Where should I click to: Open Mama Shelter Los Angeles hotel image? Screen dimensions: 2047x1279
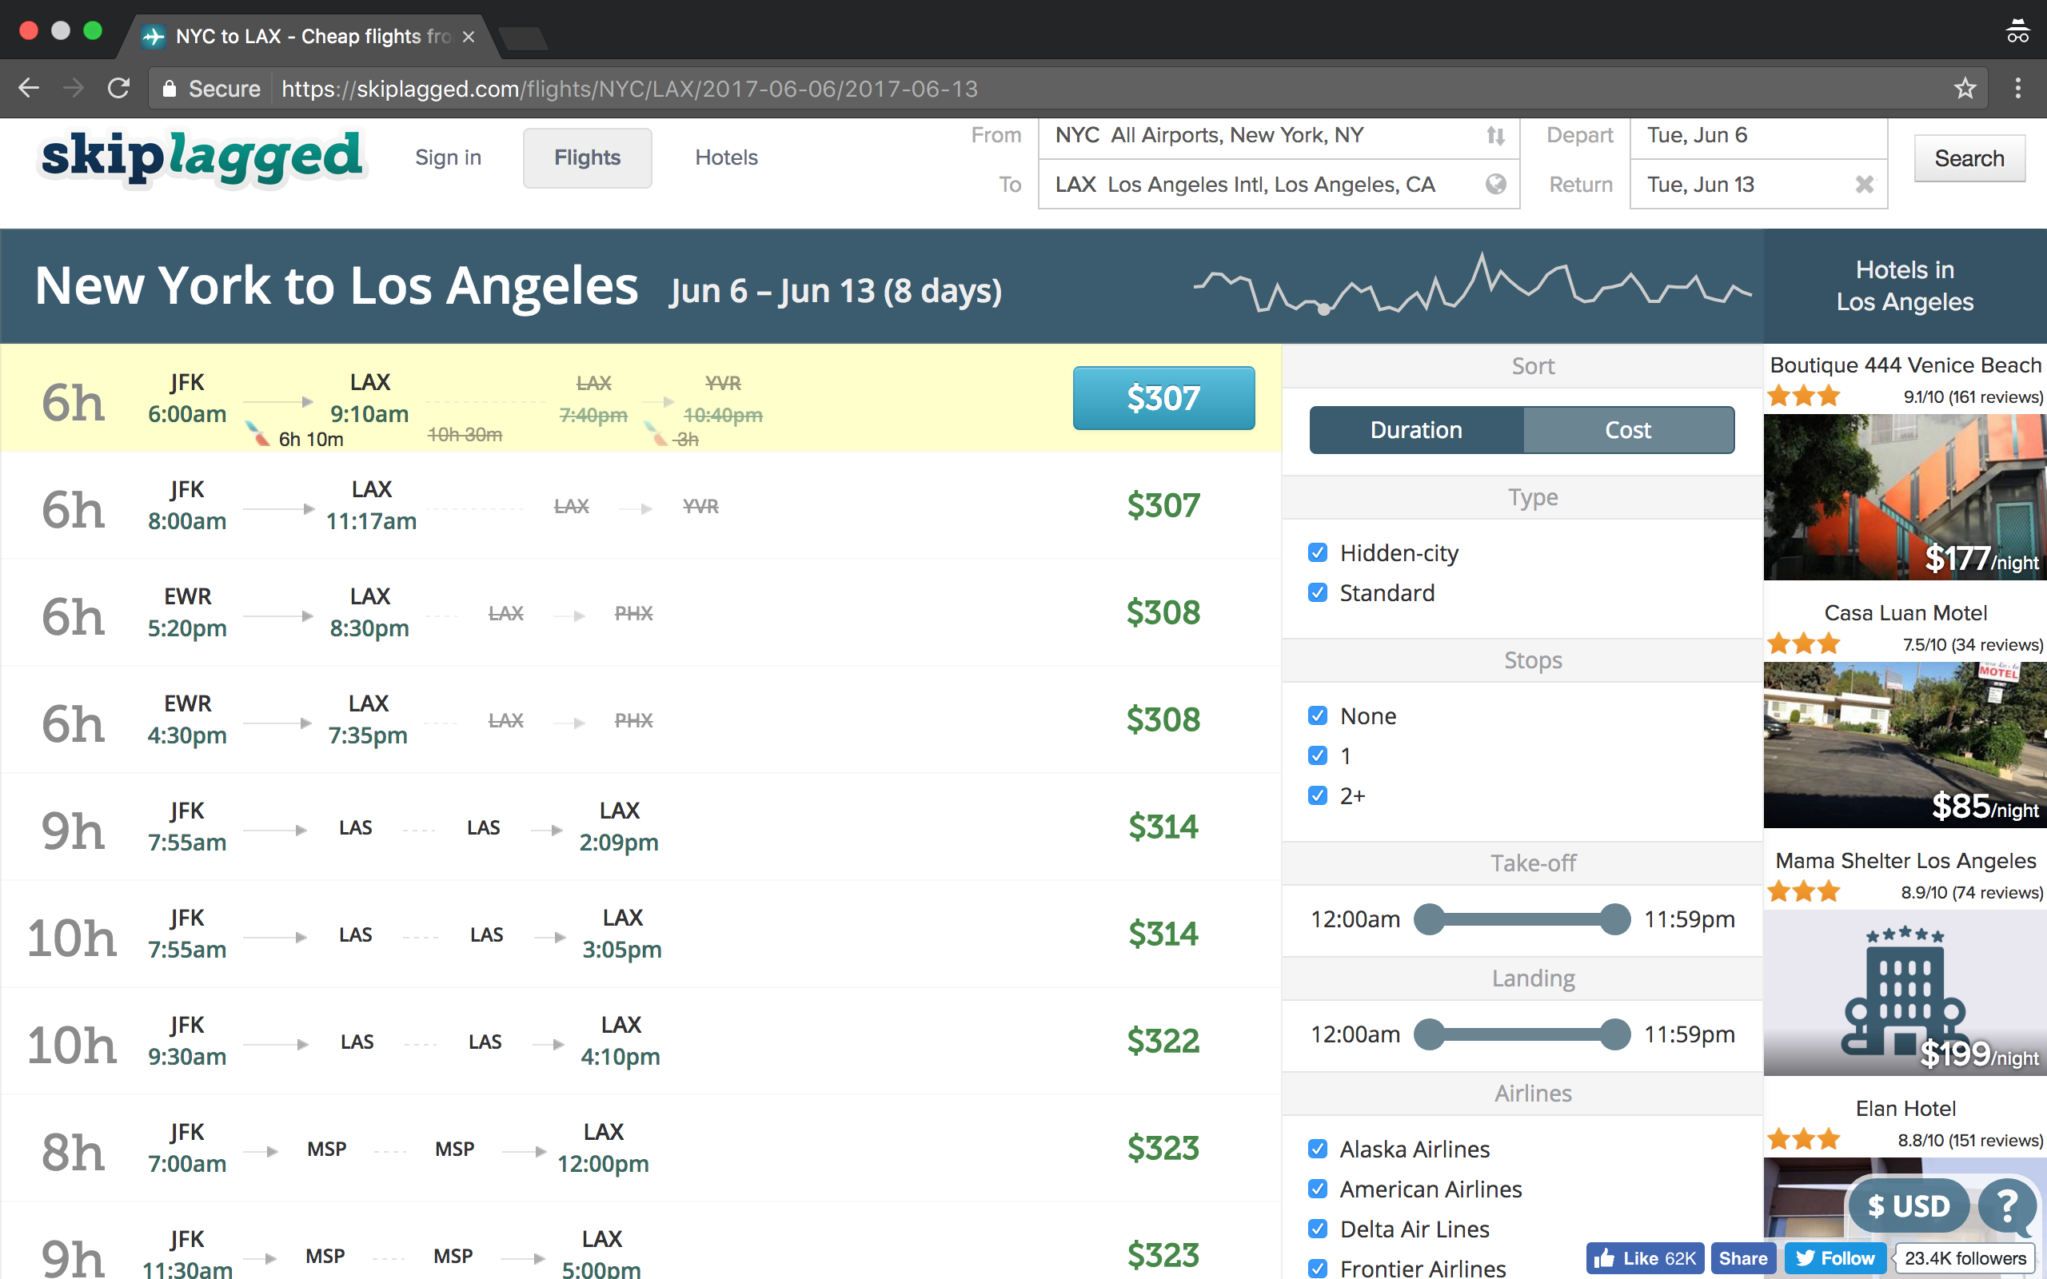[1905, 992]
